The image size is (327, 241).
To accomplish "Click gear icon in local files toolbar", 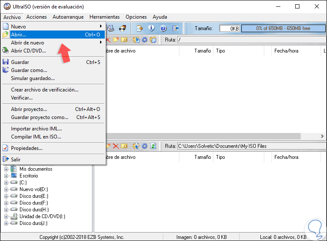I will [x=145, y=146].
